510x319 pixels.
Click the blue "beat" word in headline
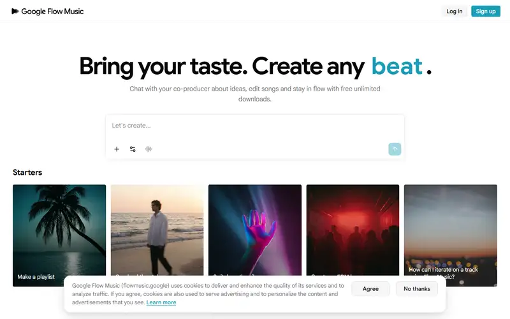point(397,66)
